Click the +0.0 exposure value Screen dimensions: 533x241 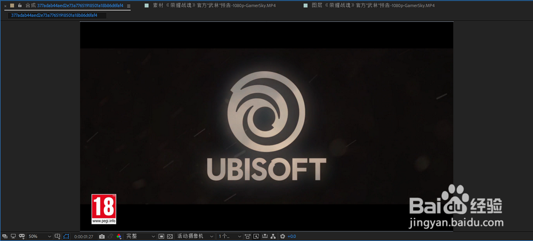pyautogui.click(x=292, y=236)
